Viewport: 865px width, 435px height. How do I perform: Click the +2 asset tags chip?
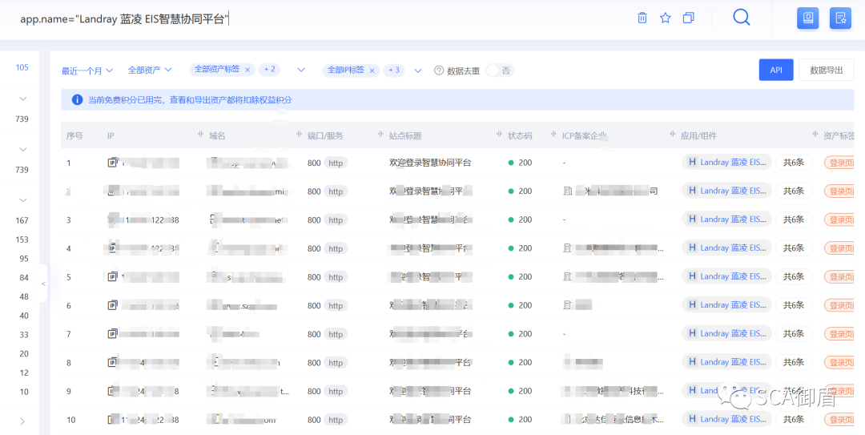269,70
